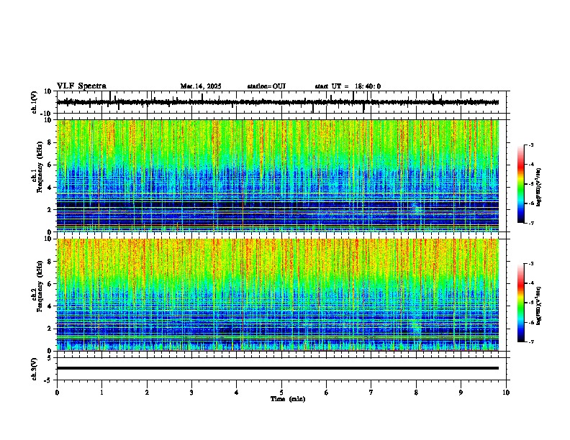
Task: Click the "-3" label on ch.2 color scale
Action: click(x=530, y=264)
